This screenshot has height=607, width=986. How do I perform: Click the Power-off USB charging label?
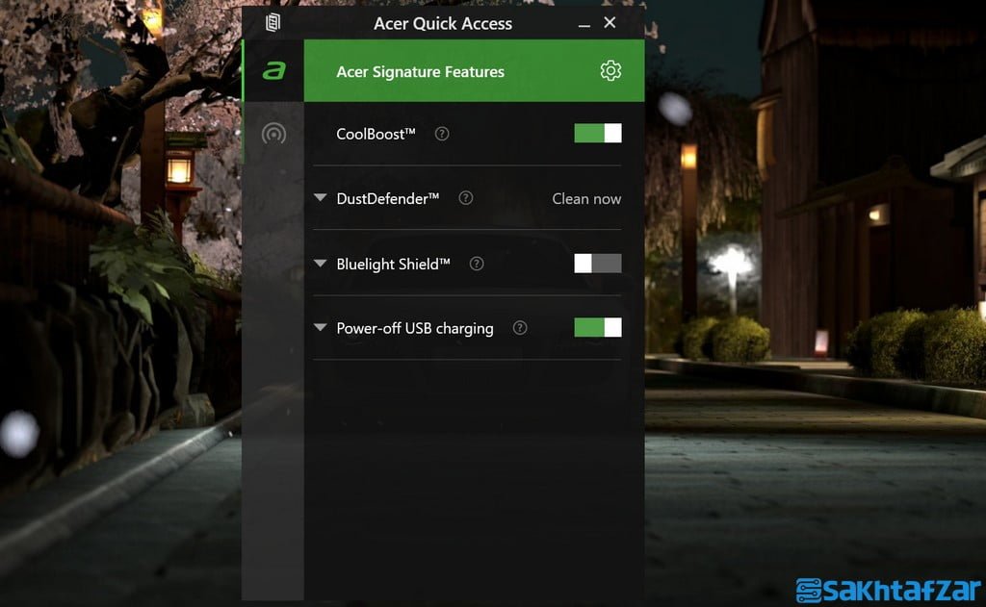[x=414, y=329]
